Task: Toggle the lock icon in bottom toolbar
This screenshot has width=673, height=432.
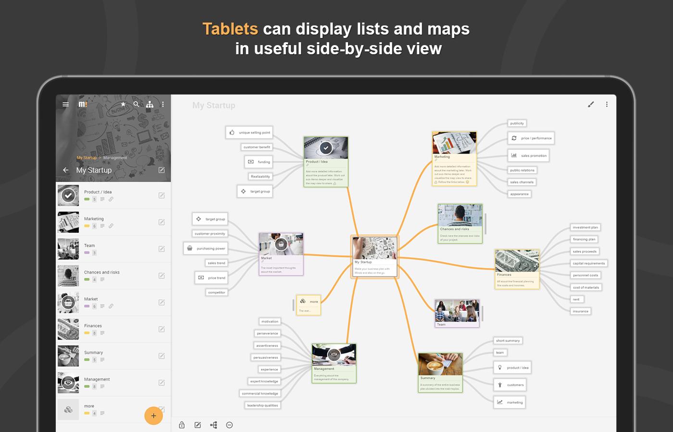Action: coord(182,425)
